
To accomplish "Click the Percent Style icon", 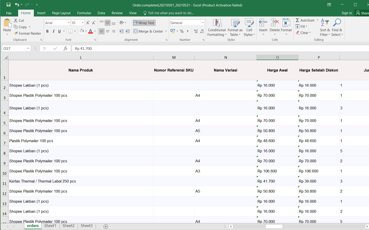I will pyautogui.click(x=182, y=31).
